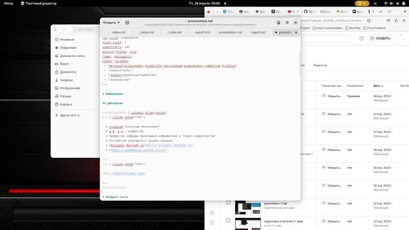
Task: Click the YouTube Studio search field
Action: [x=325, y=38]
